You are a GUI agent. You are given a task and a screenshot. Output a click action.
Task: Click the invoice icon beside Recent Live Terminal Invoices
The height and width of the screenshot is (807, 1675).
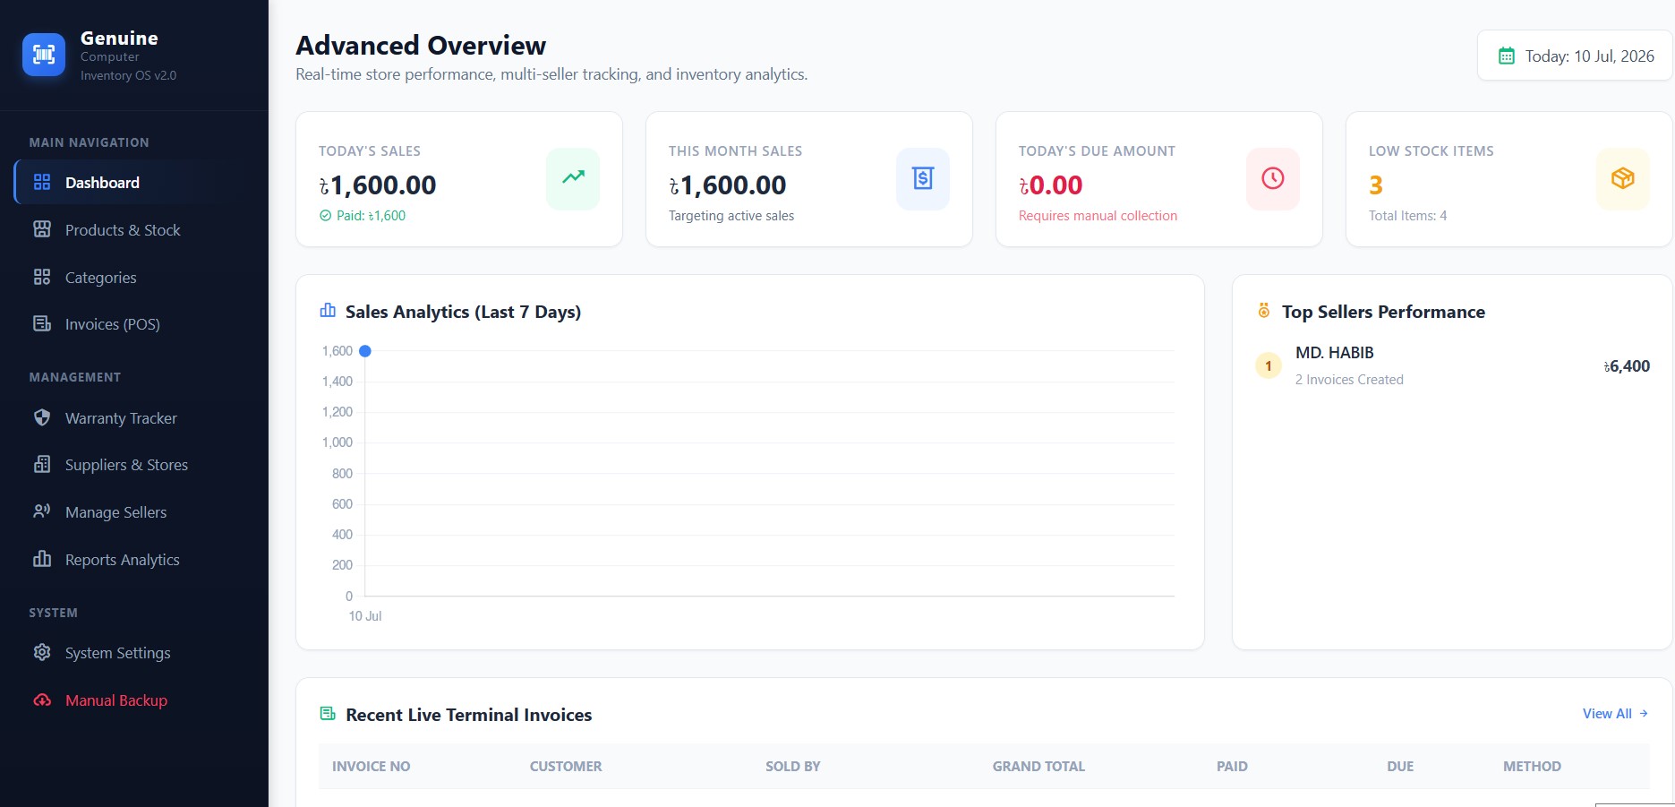pyautogui.click(x=328, y=714)
